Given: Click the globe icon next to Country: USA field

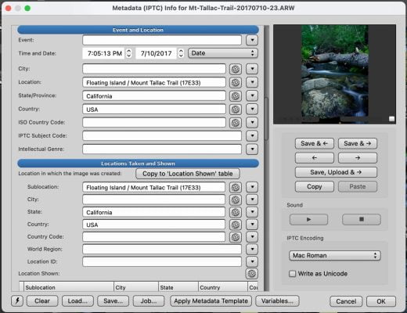Looking at the screenshot, I should [x=236, y=110].
